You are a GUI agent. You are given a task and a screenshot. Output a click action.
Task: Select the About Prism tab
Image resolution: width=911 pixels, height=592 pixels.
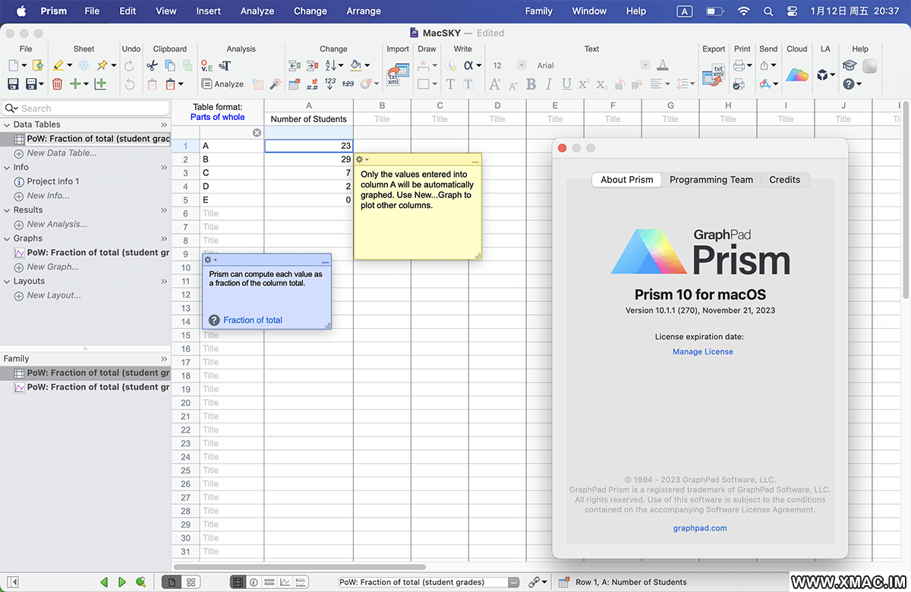click(627, 180)
